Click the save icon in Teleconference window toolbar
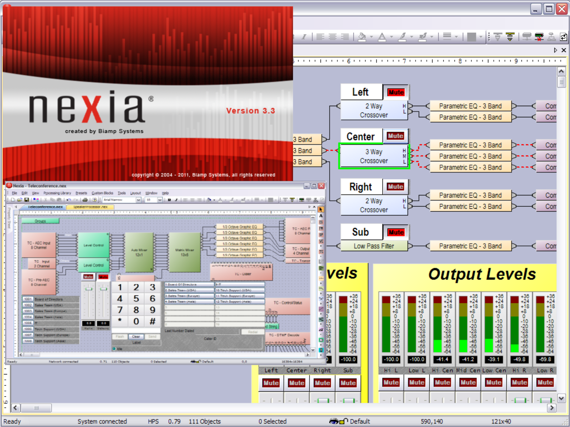570x427 pixels. click(x=27, y=200)
